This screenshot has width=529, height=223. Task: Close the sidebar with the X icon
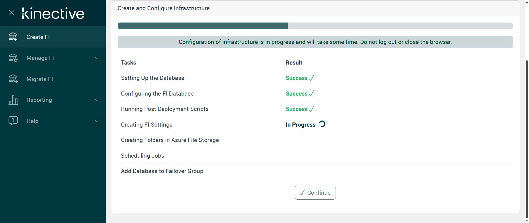[x=12, y=13]
